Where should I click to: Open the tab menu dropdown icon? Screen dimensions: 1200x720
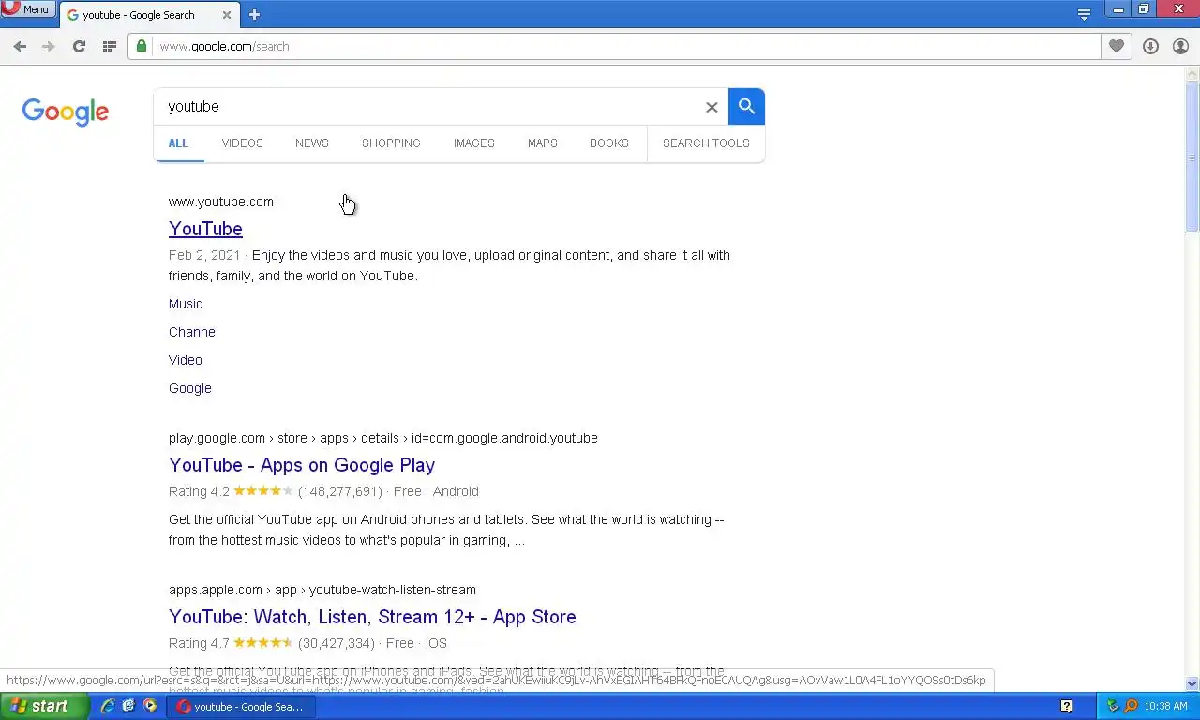[x=1084, y=14]
